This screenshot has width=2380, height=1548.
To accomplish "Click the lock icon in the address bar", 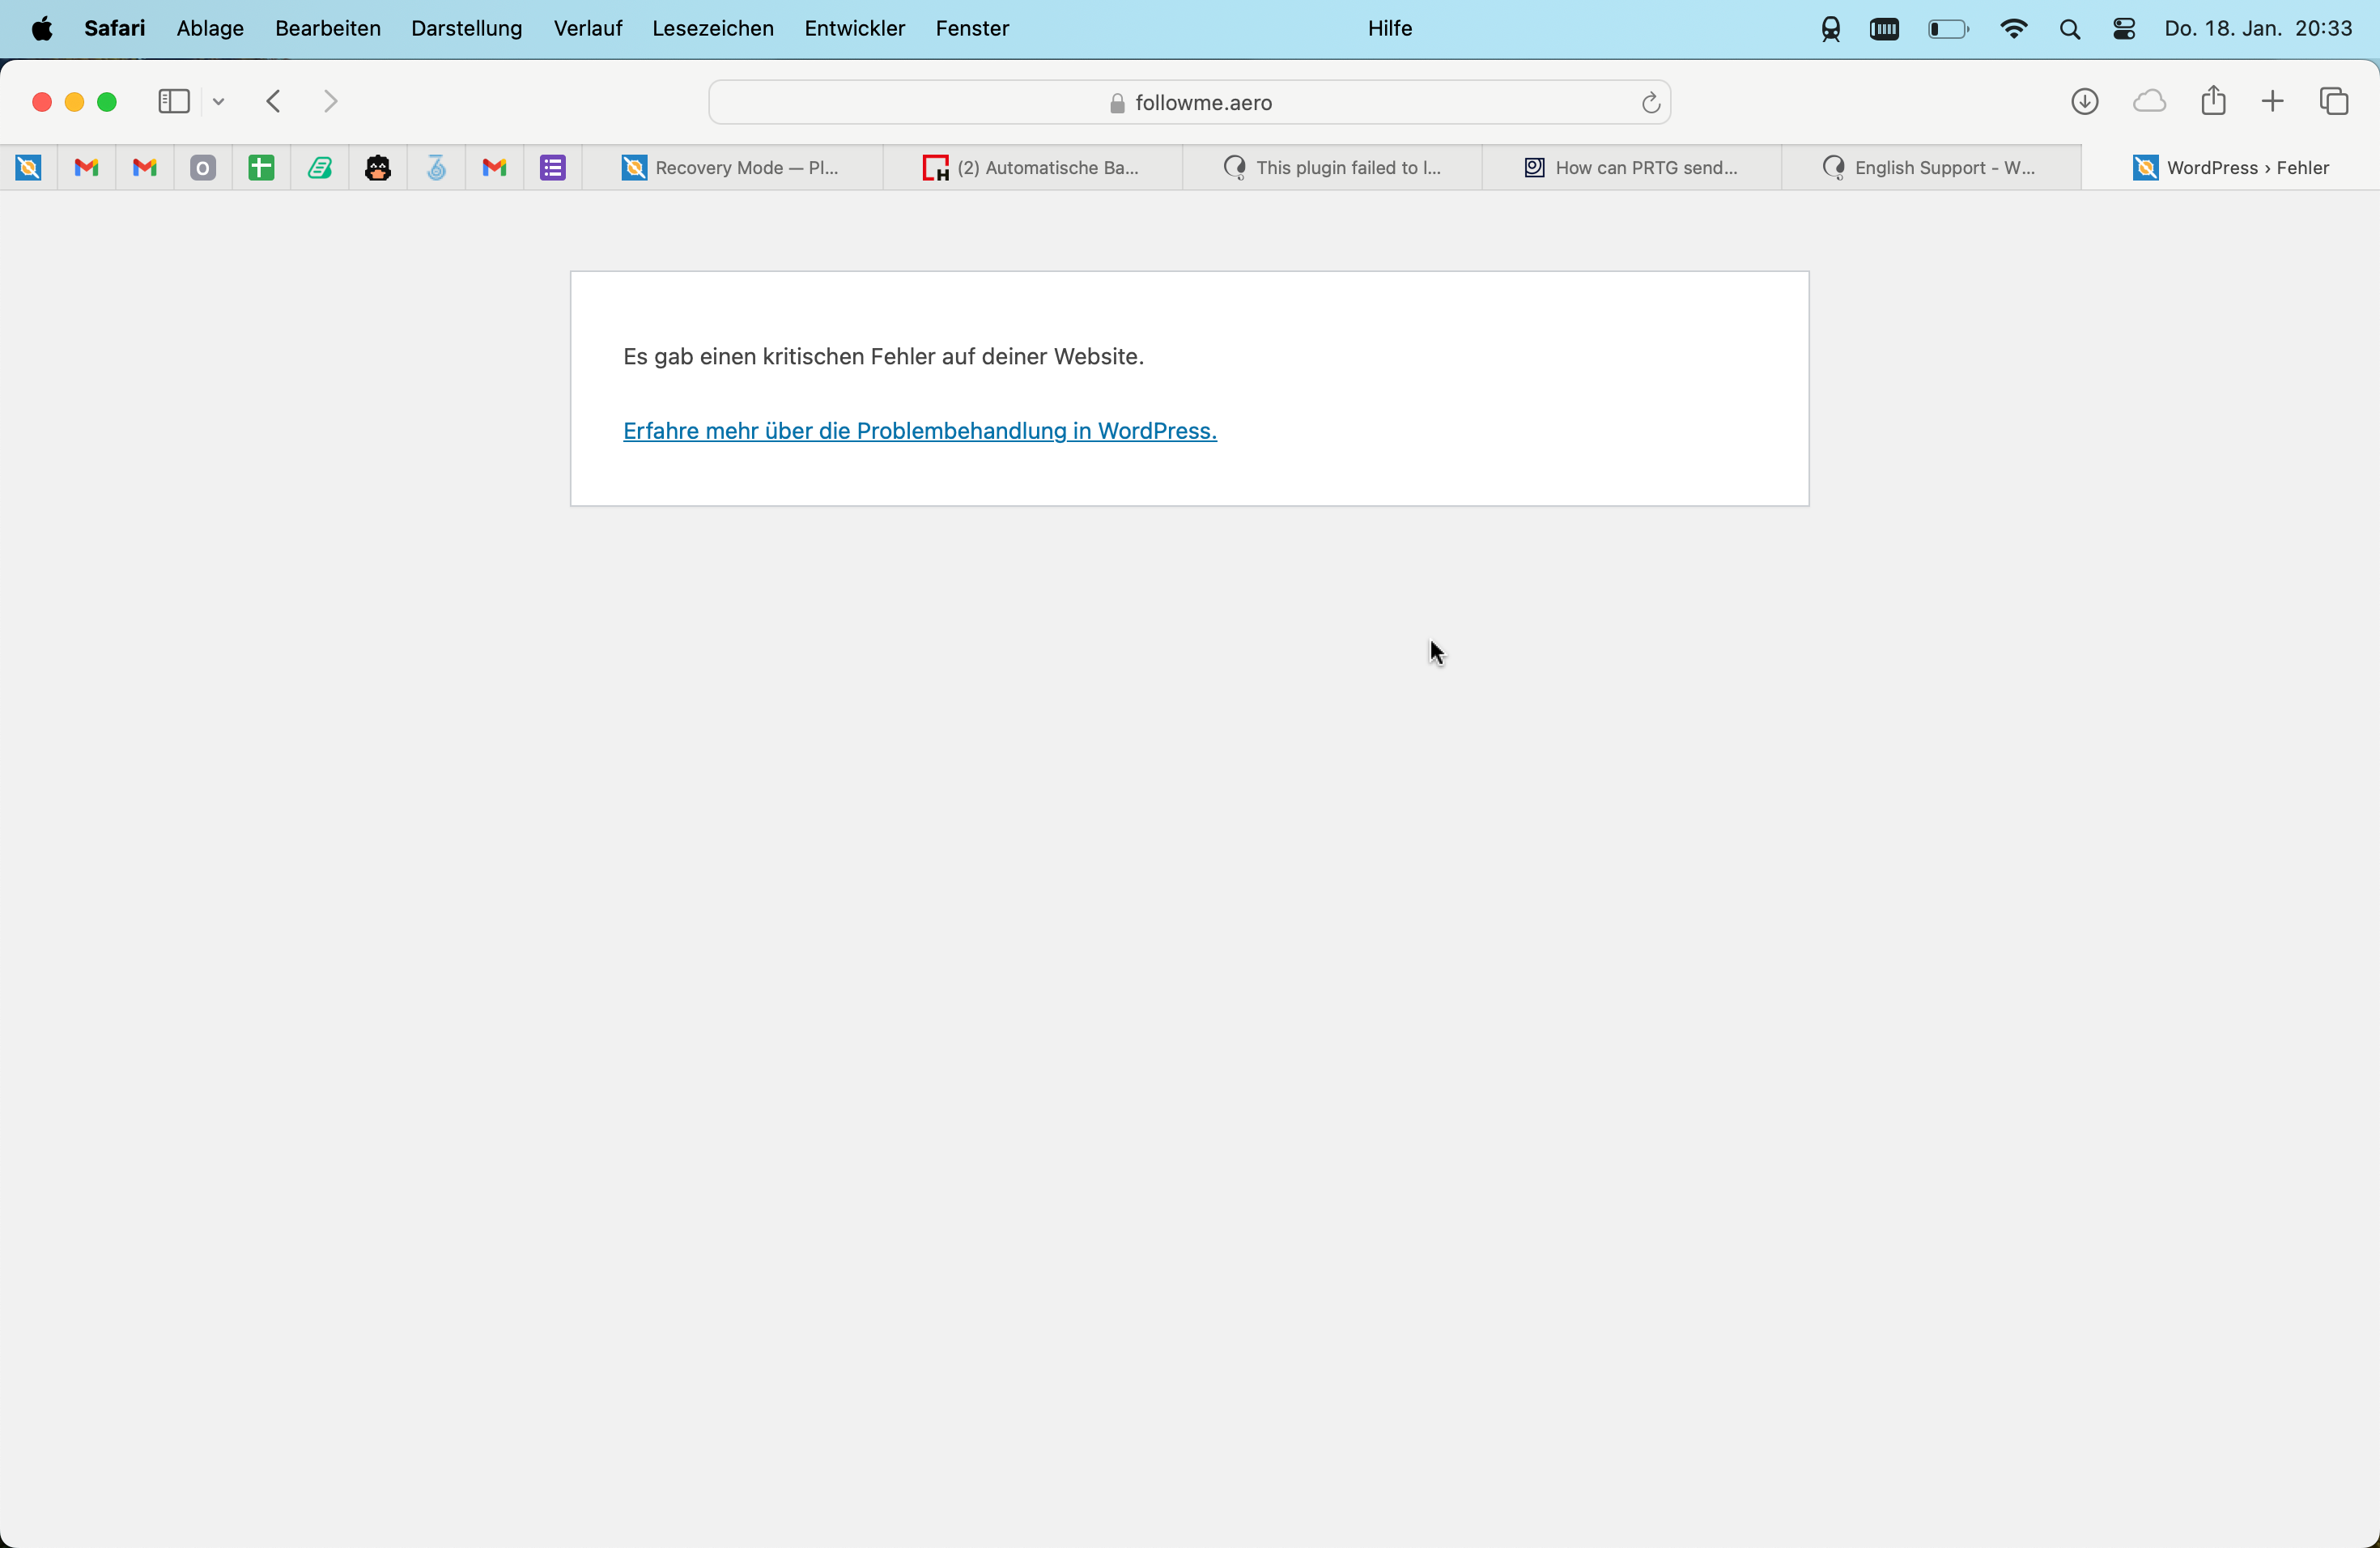I will tap(1118, 104).
